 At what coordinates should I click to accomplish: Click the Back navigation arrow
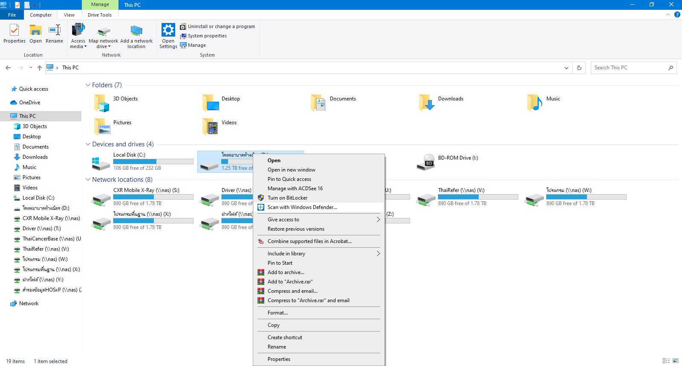[x=8, y=68]
